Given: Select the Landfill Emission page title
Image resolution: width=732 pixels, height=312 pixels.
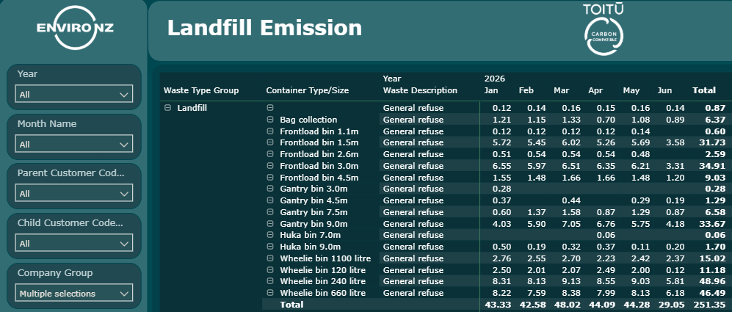Looking at the screenshot, I should click(x=265, y=28).
